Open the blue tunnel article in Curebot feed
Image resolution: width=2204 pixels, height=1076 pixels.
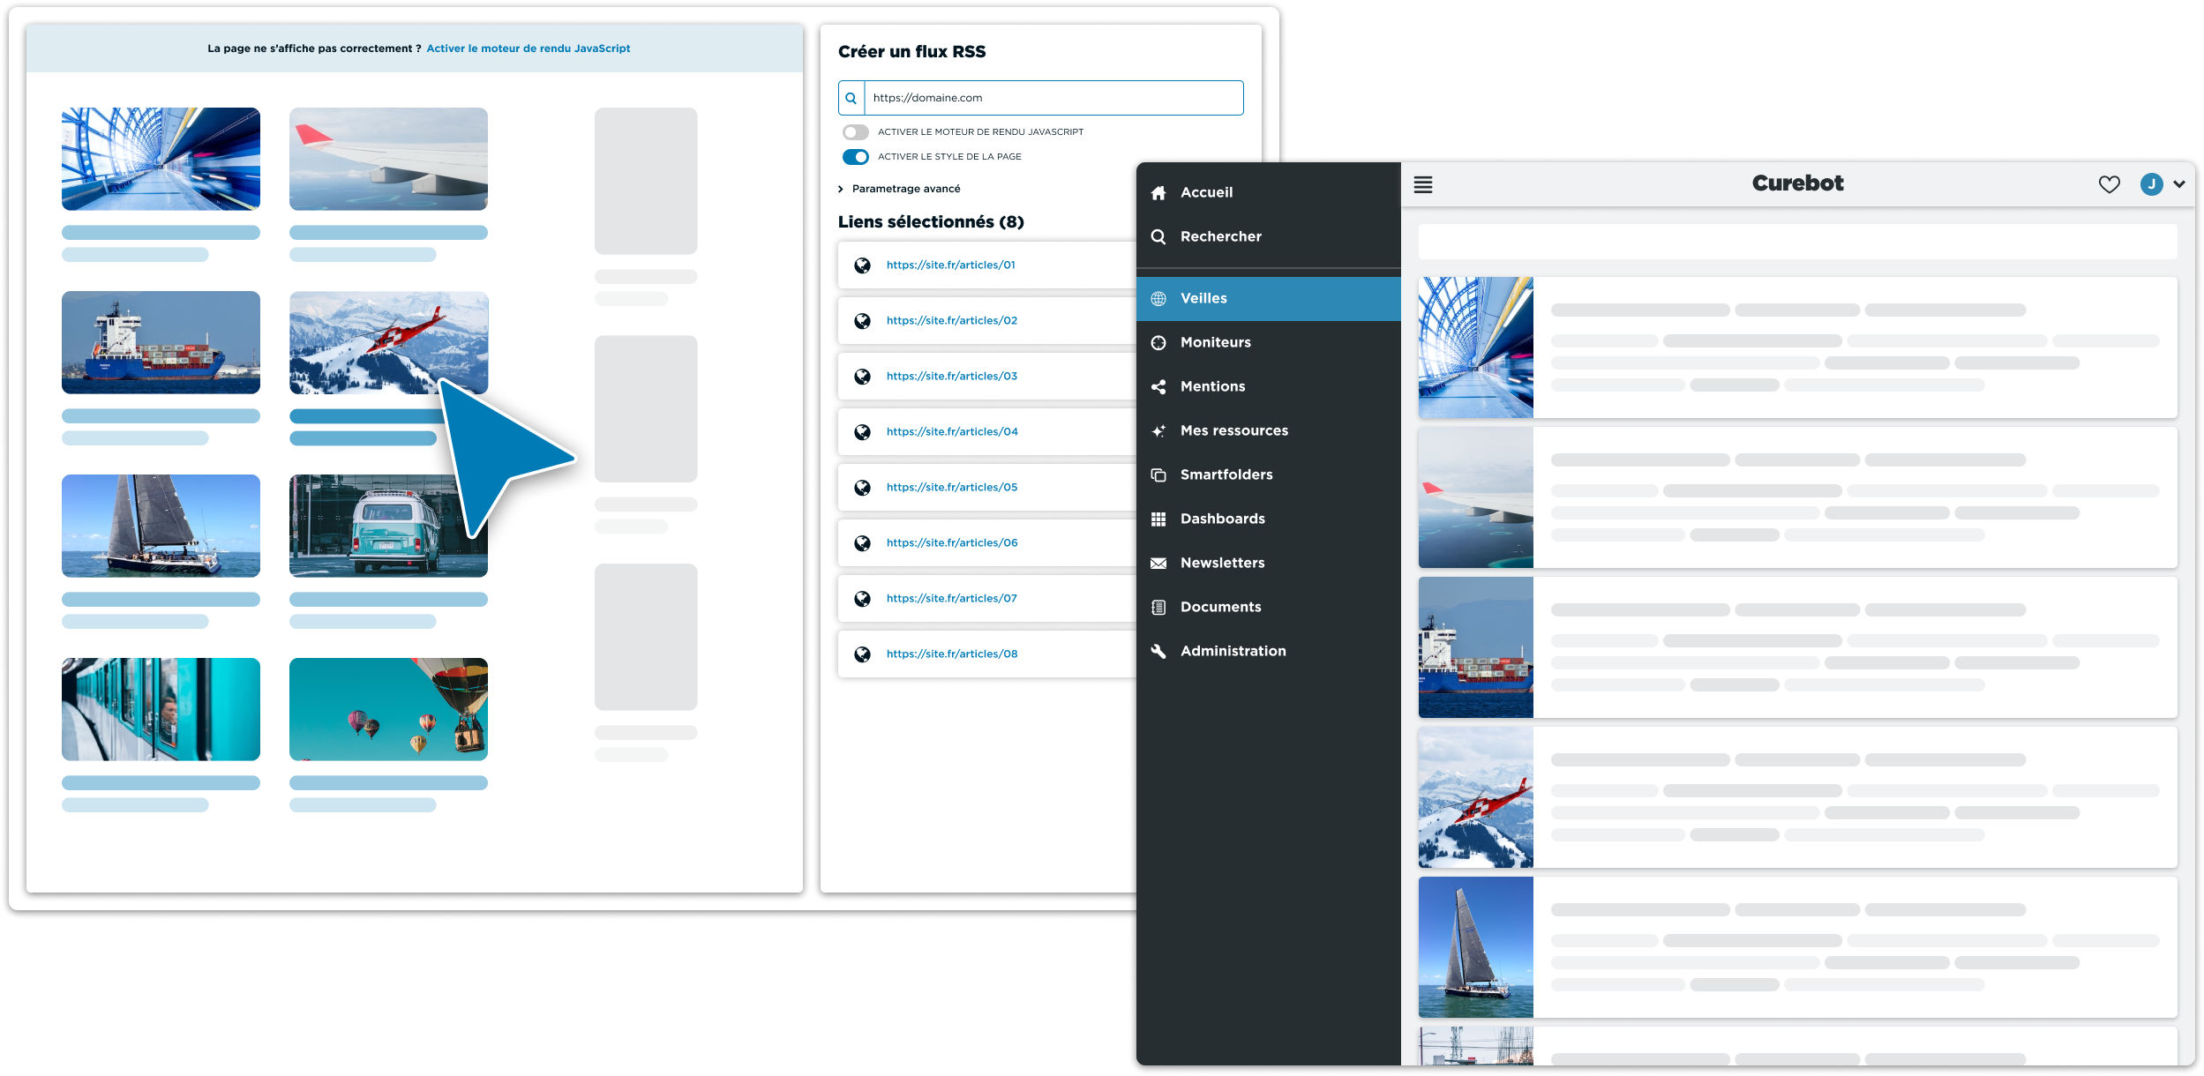(1797, 347)
